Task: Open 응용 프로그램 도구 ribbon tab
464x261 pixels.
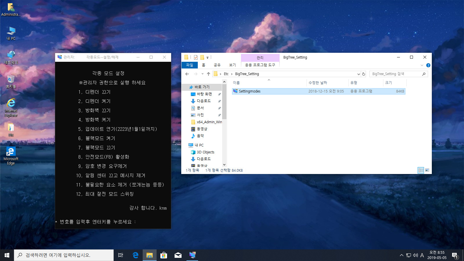Action: (260, 65)
